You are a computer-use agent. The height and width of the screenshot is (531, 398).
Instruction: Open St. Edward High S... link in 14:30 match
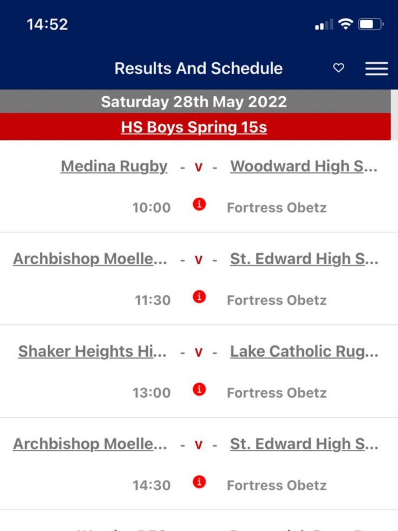tap(304, 444)
